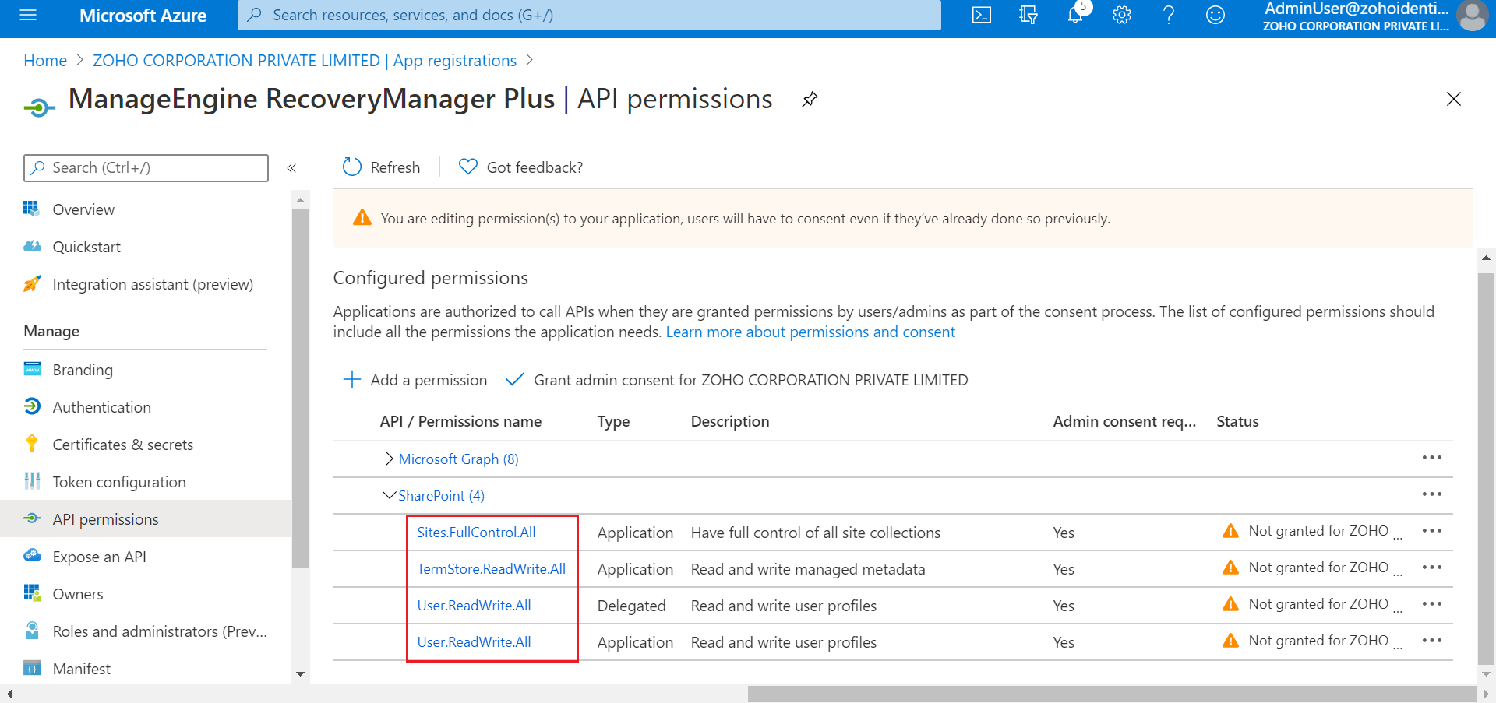Viewport: 1496px width, 703px height.
Task: Click the help question mark icon
Action: (x=1169, y=15)
